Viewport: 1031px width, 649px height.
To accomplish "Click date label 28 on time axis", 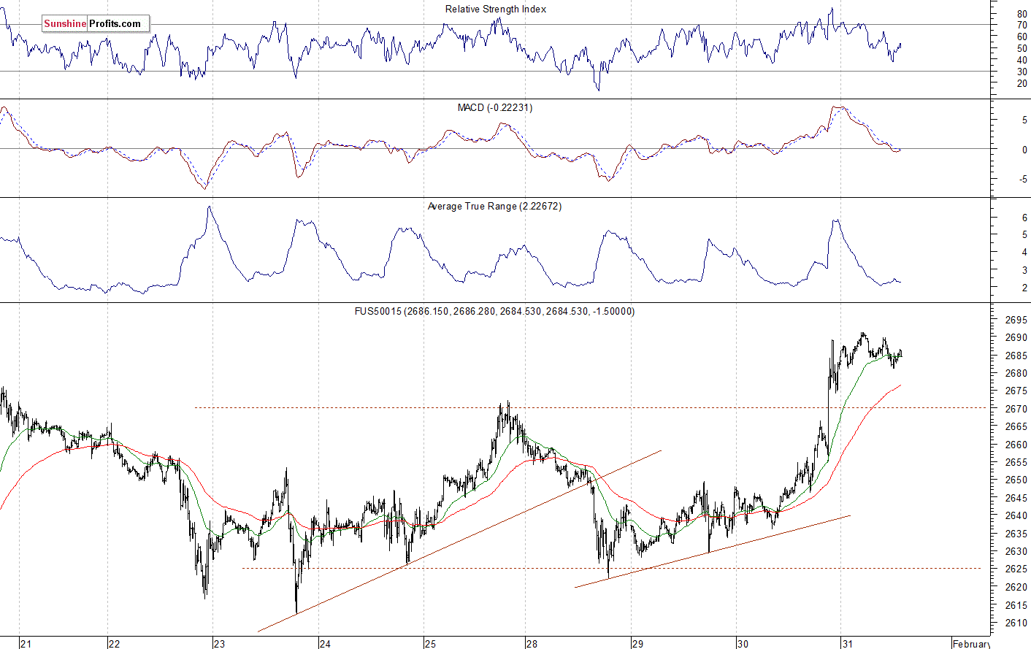I will pos(532,643).
